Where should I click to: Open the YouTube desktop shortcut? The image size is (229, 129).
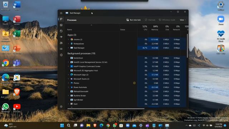pyautogui.click(x=17, y=108)
